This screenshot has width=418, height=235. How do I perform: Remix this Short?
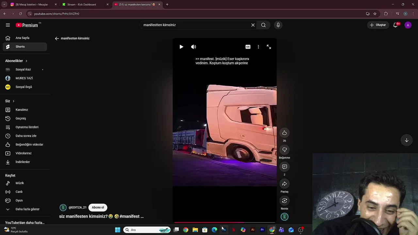click(x=284, y=200)
